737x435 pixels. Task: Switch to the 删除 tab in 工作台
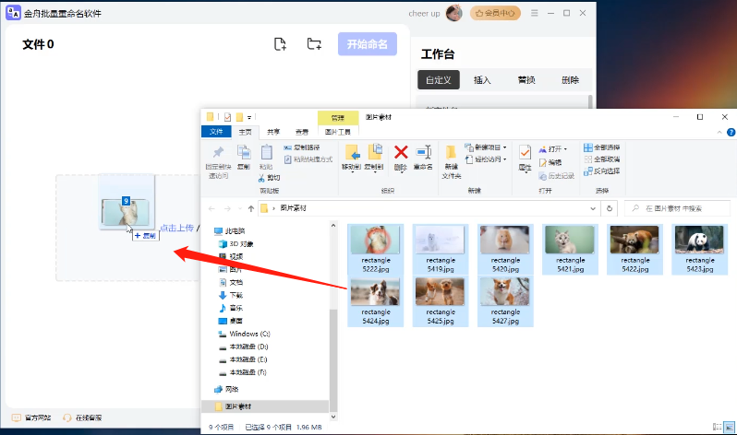(570, 80)
